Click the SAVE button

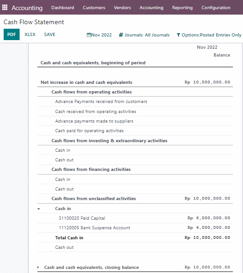click(50, 35)
